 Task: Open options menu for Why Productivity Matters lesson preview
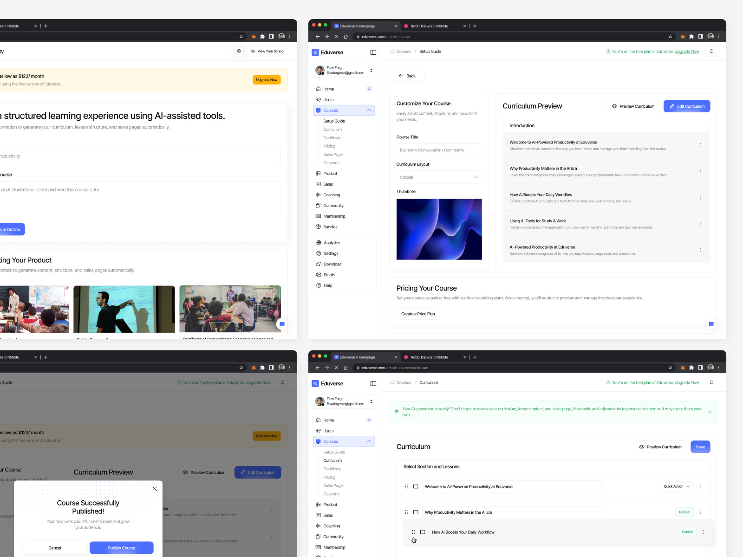point(700,172)
